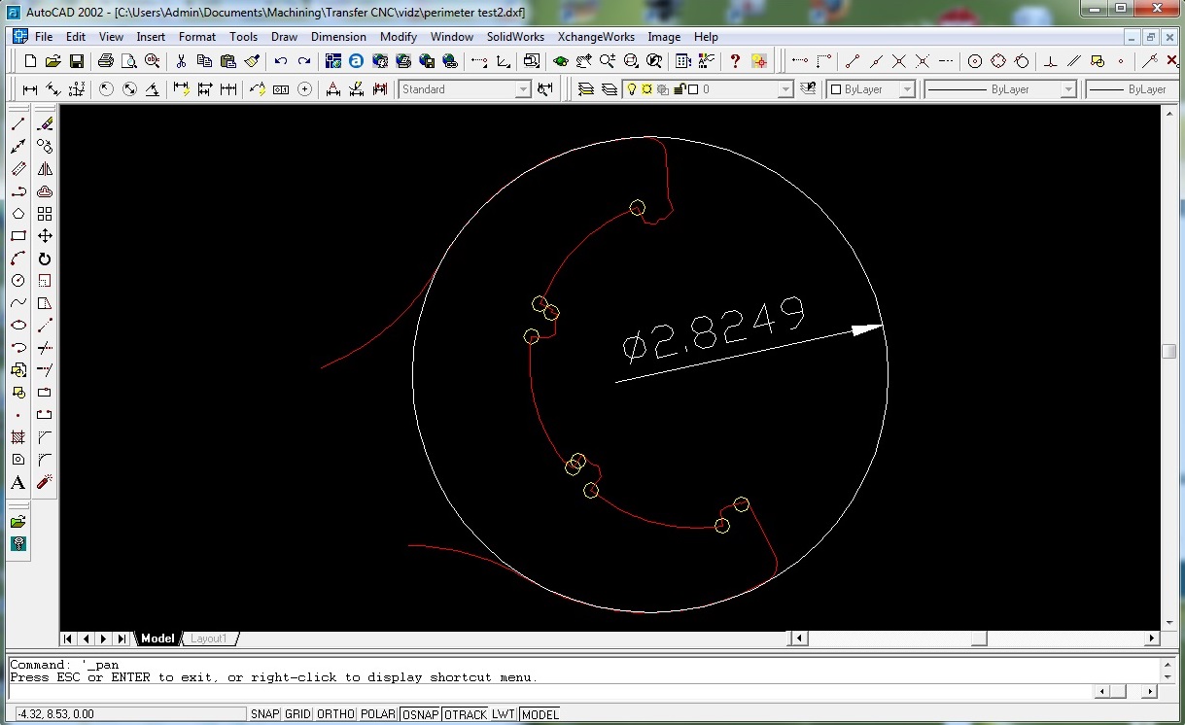This screenshot has height=725, width=1185.
Task: Open the SolidWorks menu
Action: coord(515,37)
